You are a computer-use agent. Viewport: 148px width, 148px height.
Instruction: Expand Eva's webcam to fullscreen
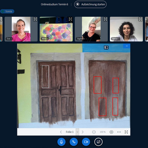(x=35, y=19)
